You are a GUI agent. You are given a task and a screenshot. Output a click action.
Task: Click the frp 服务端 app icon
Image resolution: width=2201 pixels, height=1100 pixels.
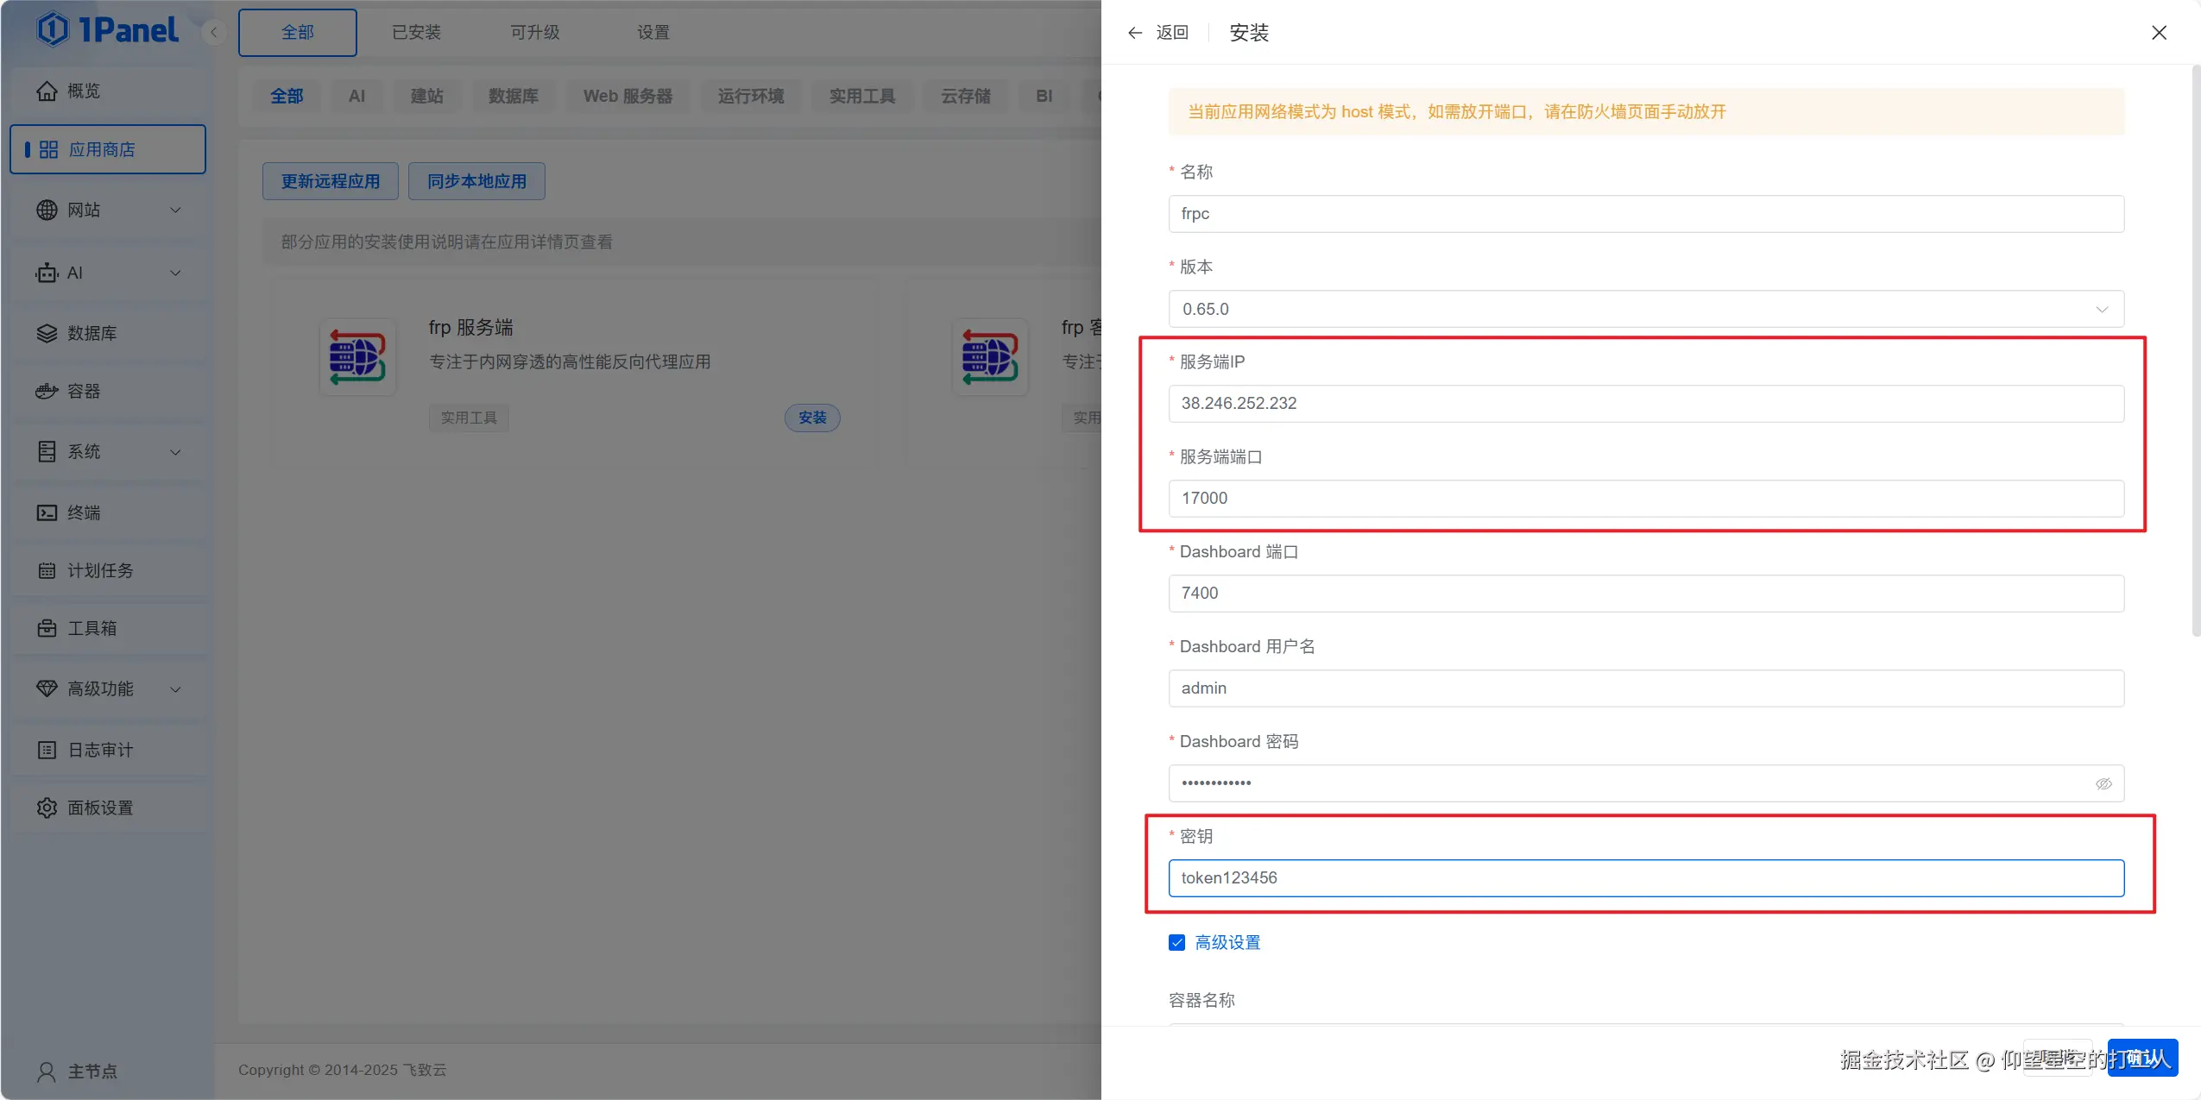(x=357, y=357)
